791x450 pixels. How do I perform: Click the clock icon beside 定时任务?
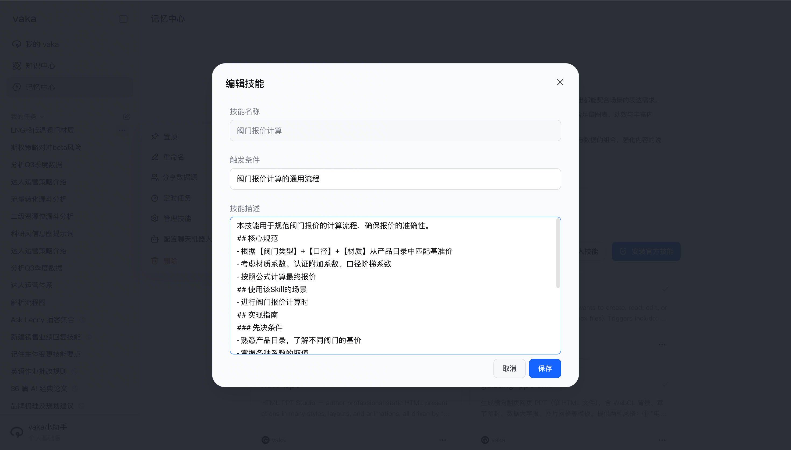[155, 198]
